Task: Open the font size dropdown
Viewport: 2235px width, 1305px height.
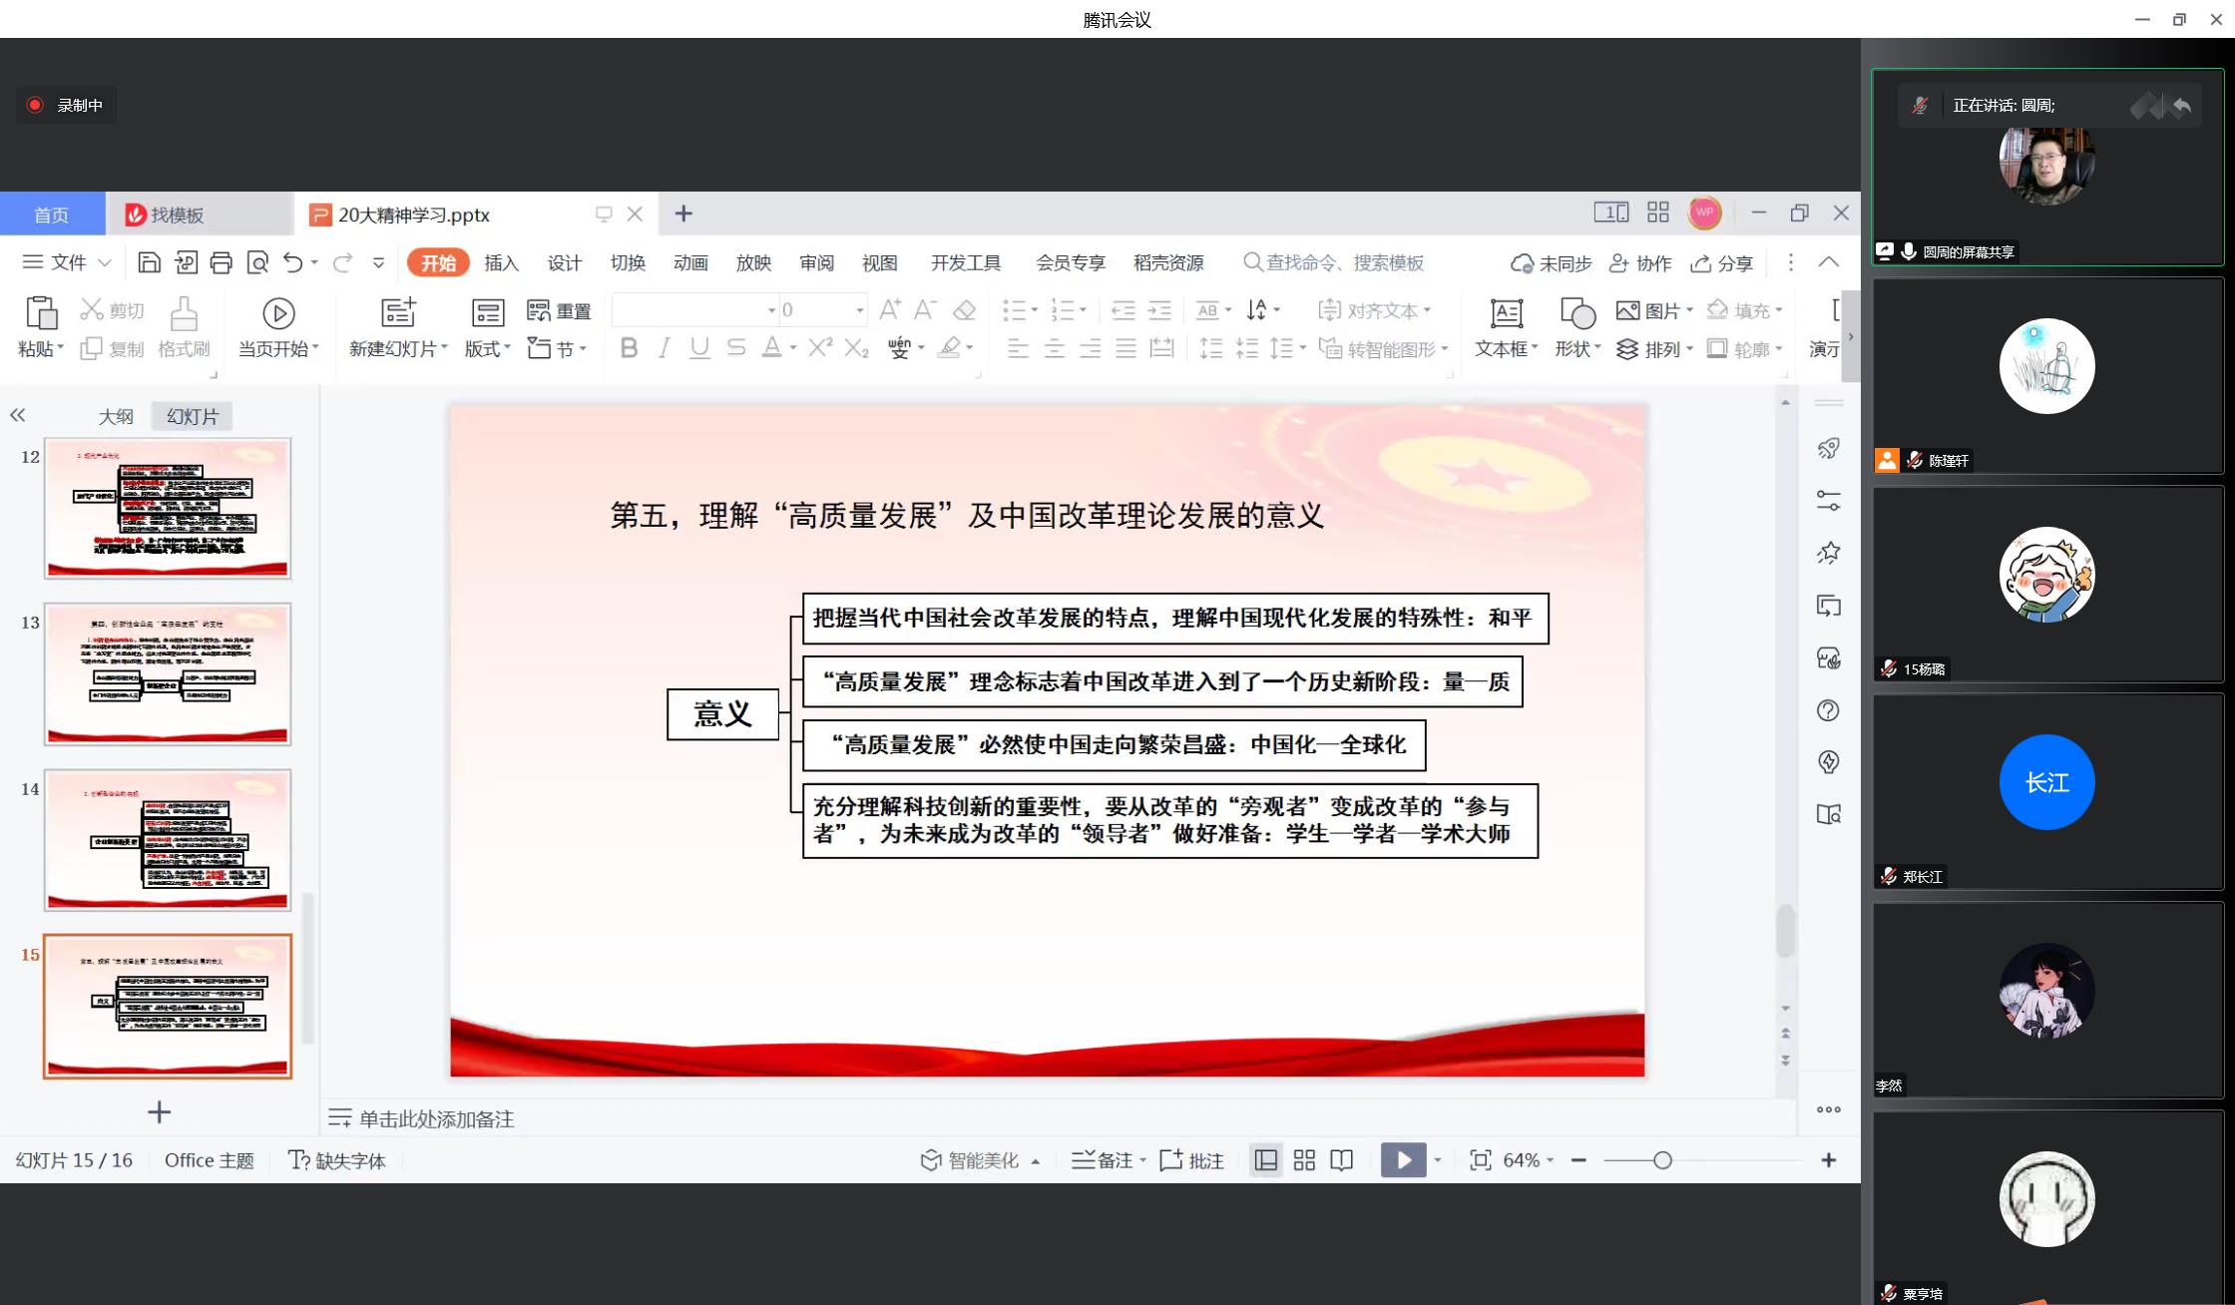Action: click(859, 310)
